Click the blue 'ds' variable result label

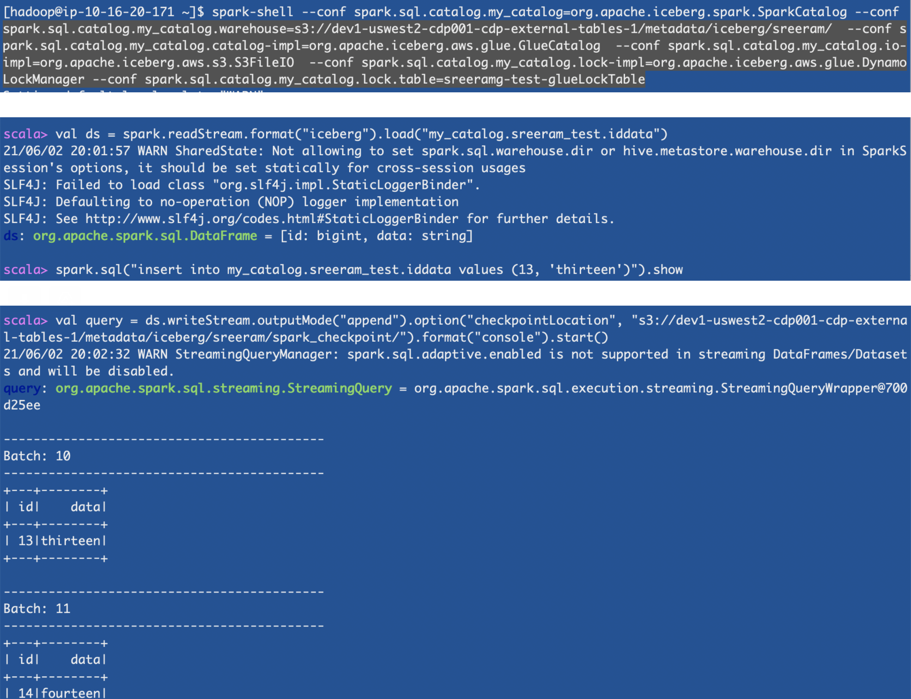click(11, 236)
